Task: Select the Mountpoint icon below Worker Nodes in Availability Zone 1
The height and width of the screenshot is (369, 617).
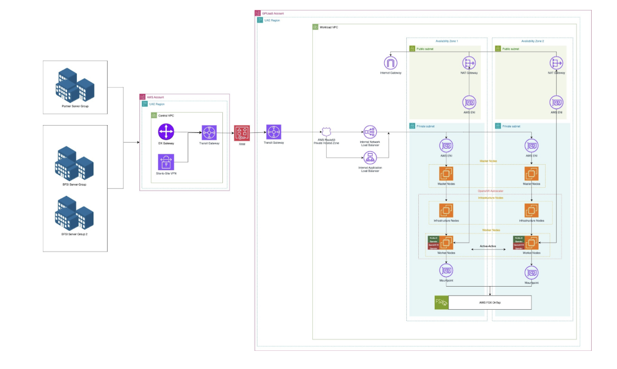Action: [x=446, y=270]
